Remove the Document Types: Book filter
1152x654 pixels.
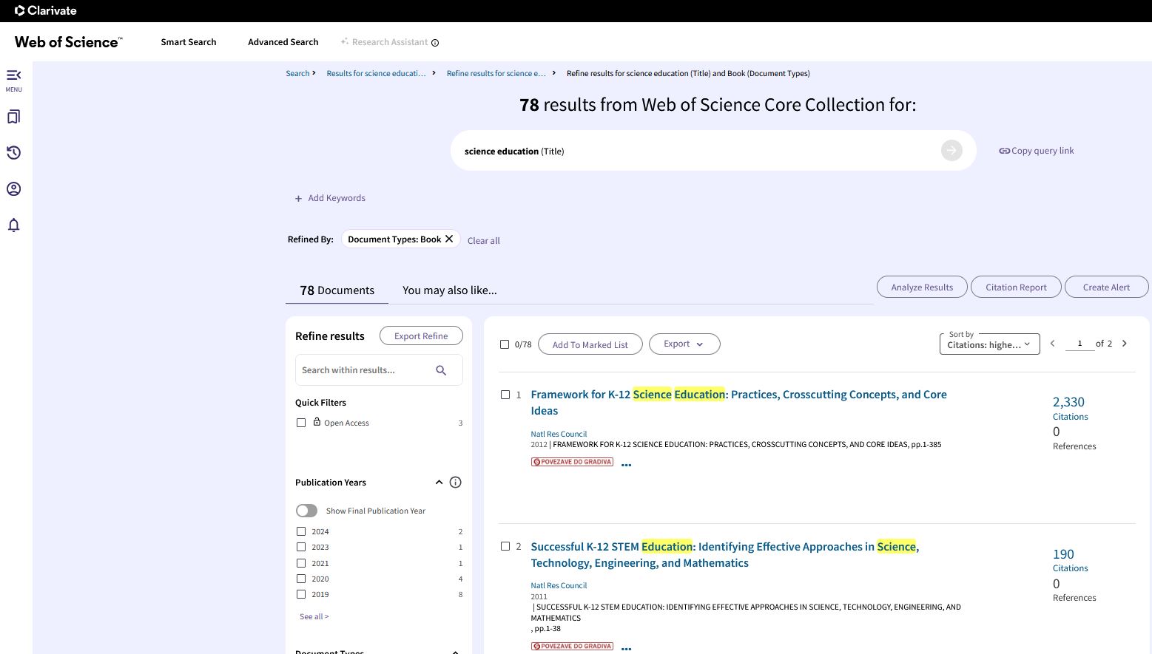click(x=449, y=239)
